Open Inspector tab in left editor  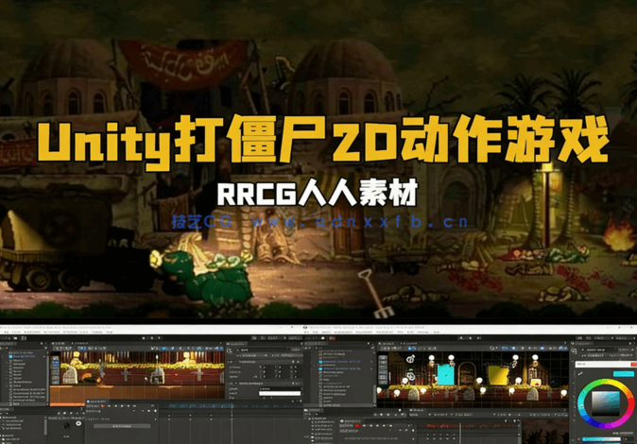coord(236,344)
